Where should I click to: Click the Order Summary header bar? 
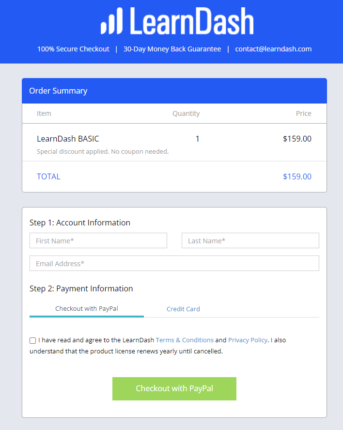point(174,91)
